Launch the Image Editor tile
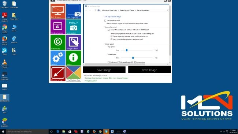The height and width of the screenshot is (134, 238). click(74, 42)
